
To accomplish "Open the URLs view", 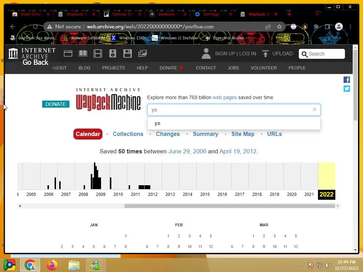I will [274, 134].
